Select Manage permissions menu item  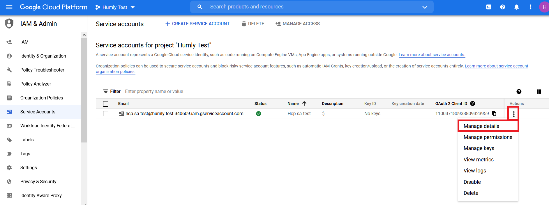pyautogui.click(x=488, y=137)
